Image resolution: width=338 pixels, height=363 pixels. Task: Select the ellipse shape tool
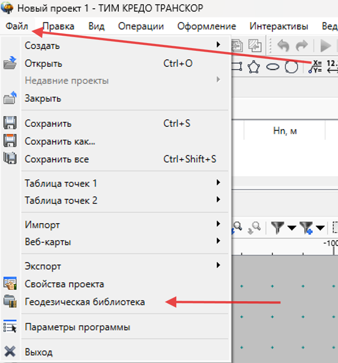(x=273, y=67)
